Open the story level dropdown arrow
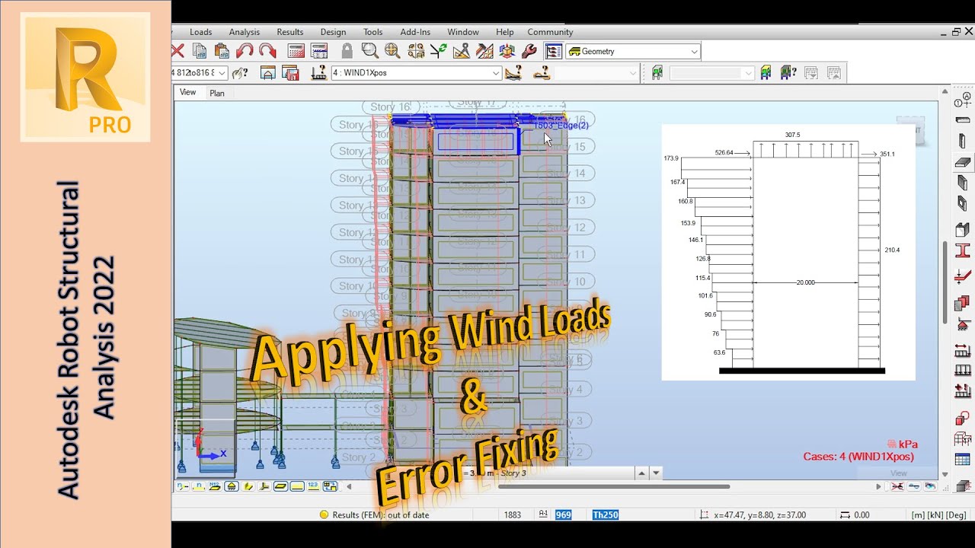975x548 pixels. click(x=656, y=473)
